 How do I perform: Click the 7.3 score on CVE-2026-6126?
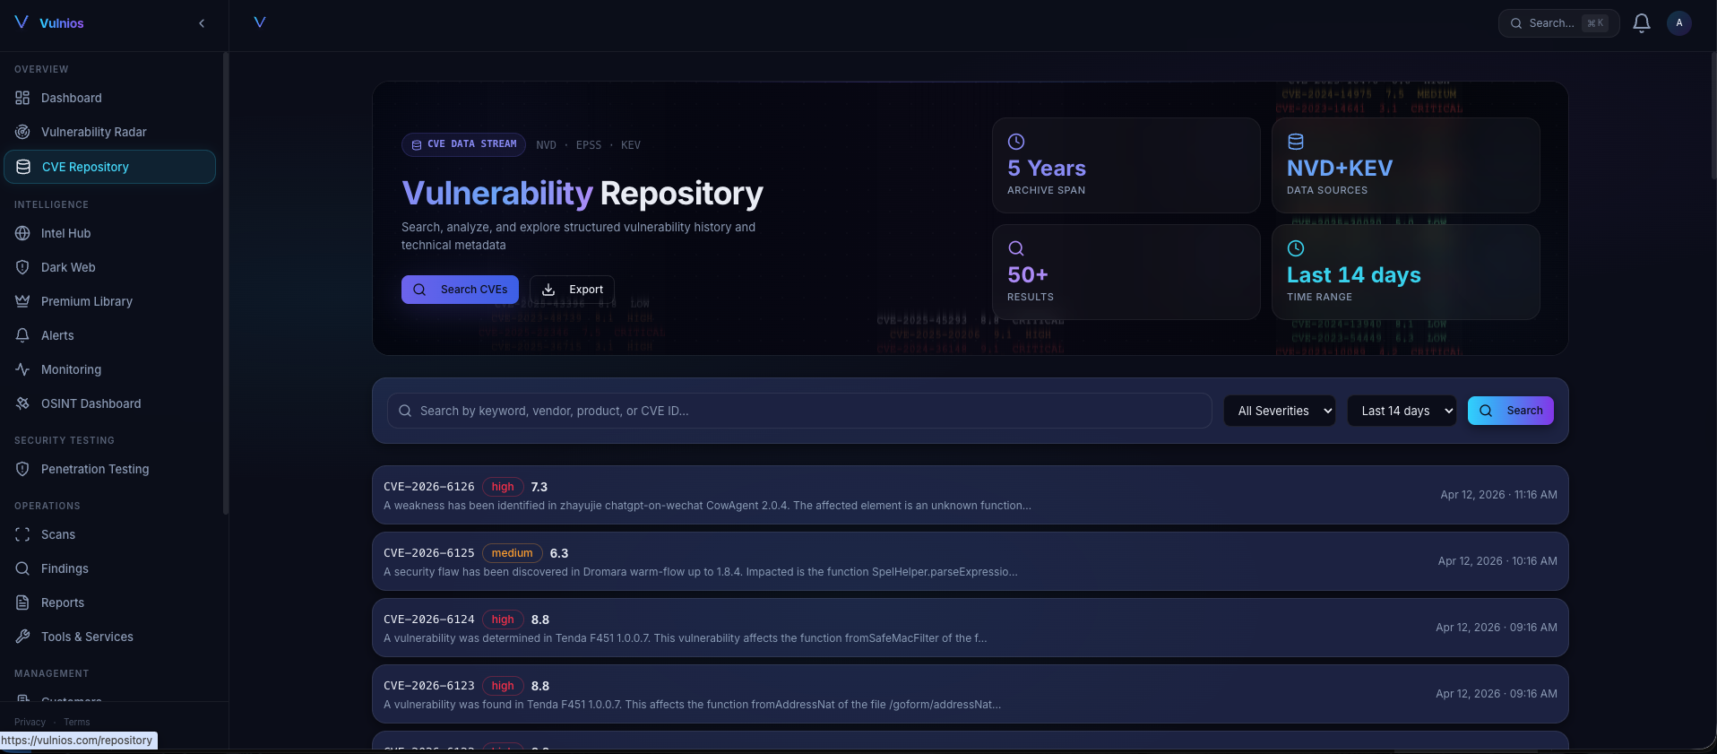point(539,487)
